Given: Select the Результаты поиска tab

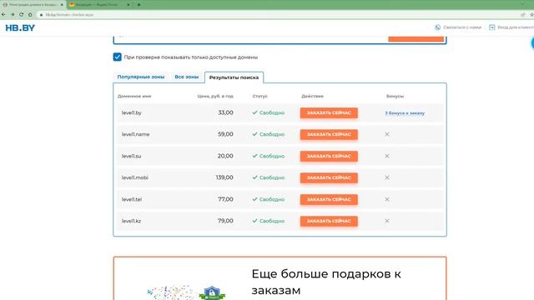Looking at the screenshot, I should (234, 77).
